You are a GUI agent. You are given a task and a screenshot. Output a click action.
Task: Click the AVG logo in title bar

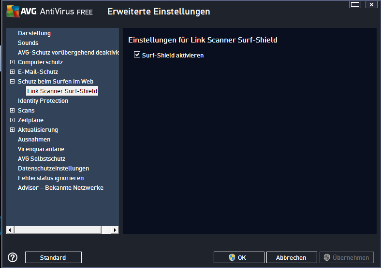(13, 11)
